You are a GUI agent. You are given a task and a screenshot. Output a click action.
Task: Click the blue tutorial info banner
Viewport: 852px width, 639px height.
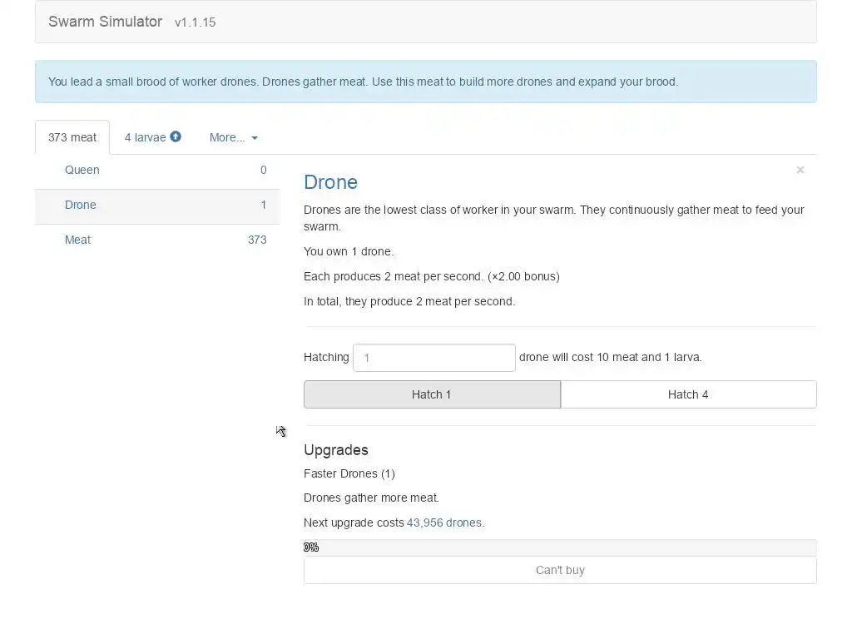pos(425,82)
